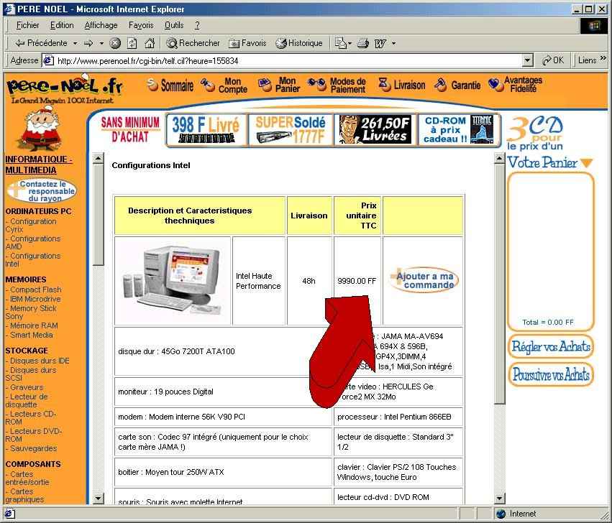The width and height of the screenshot is (612, 523).
Task: Click the Précédente back arrow button
Action: tap(40, 43)
